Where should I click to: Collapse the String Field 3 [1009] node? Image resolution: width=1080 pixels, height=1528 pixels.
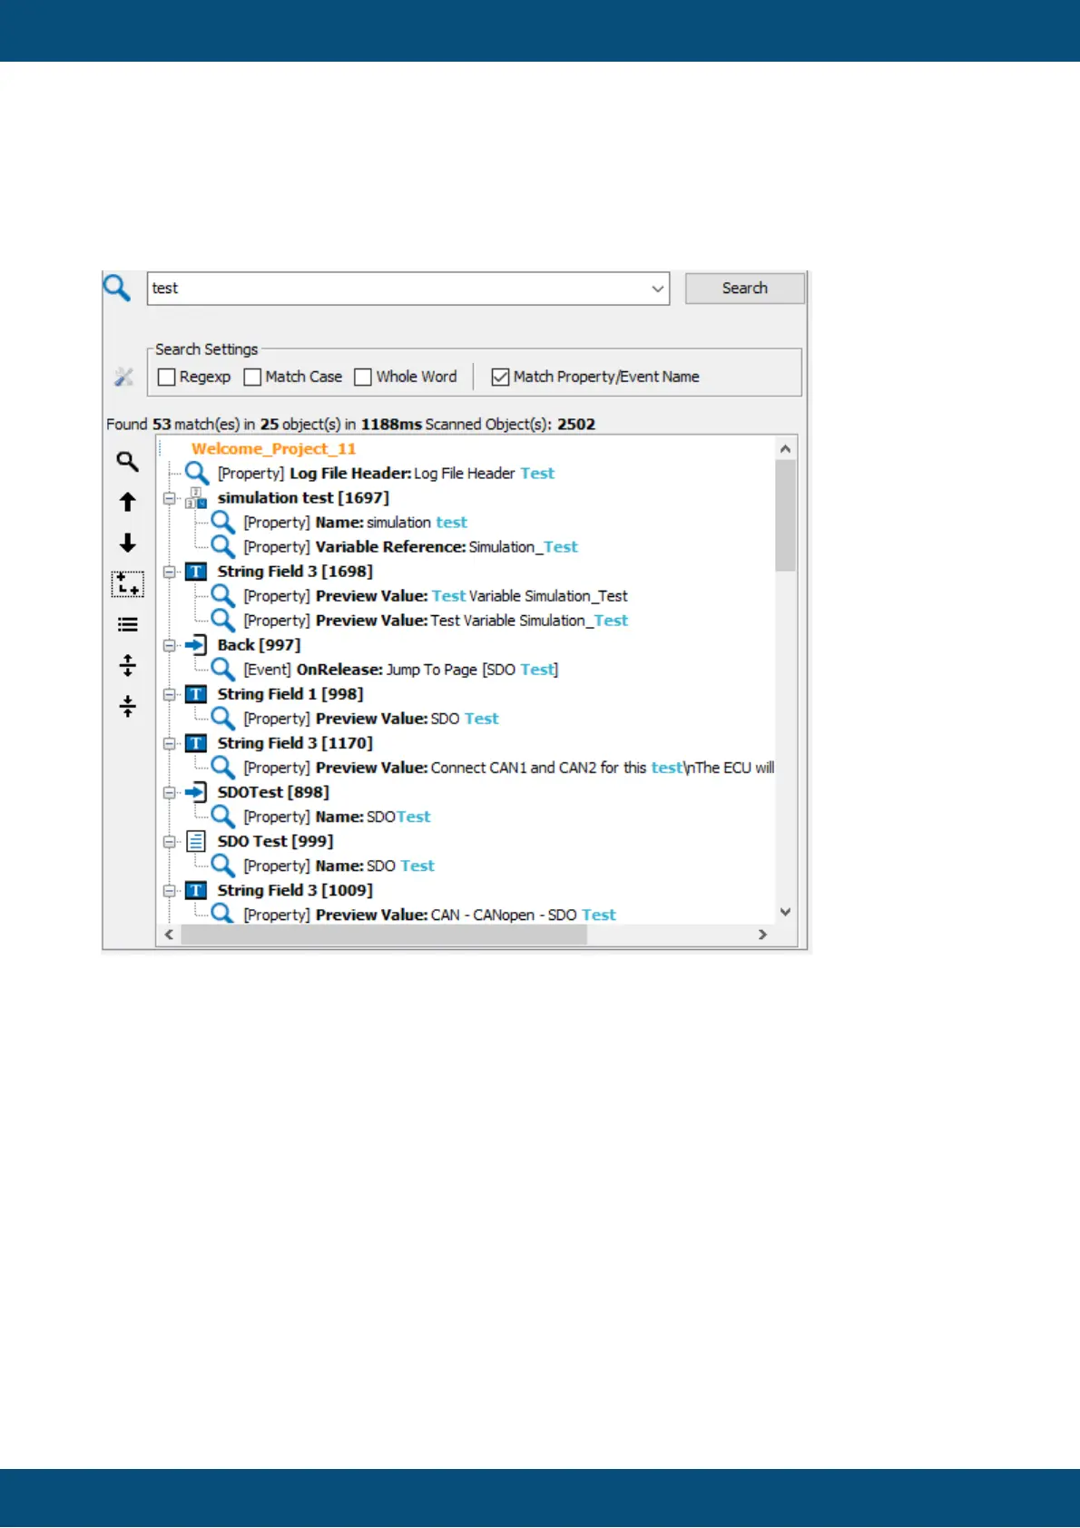point(169,890)
